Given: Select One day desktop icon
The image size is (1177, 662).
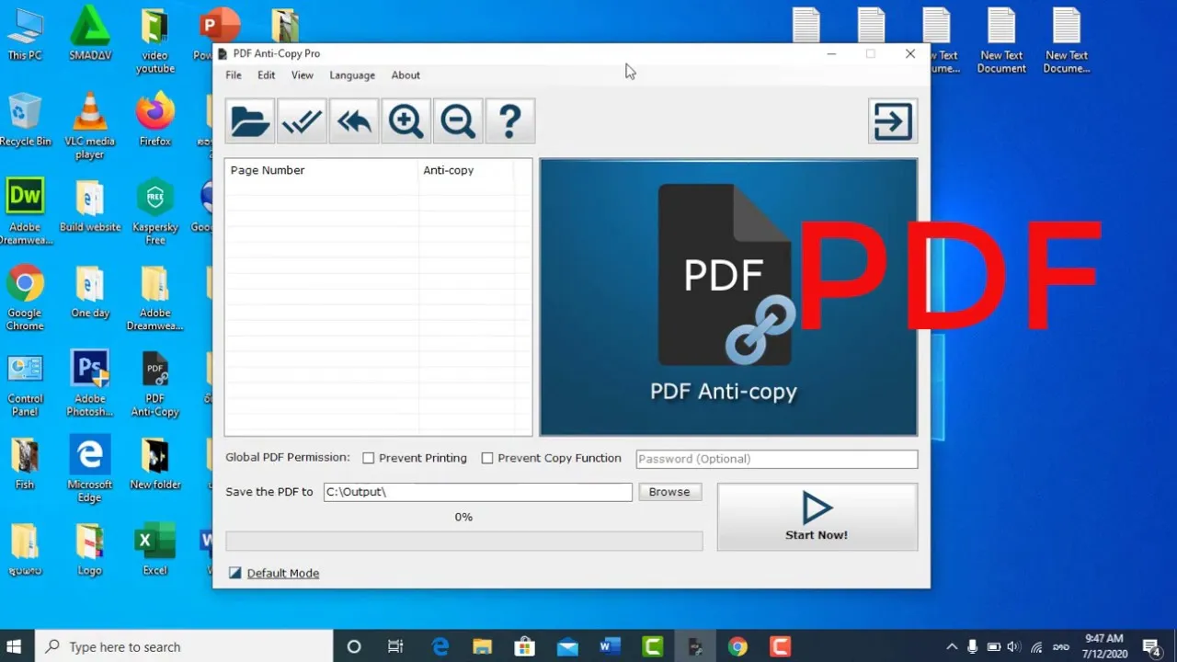Looking at the screenshot, I should point(89,291).
